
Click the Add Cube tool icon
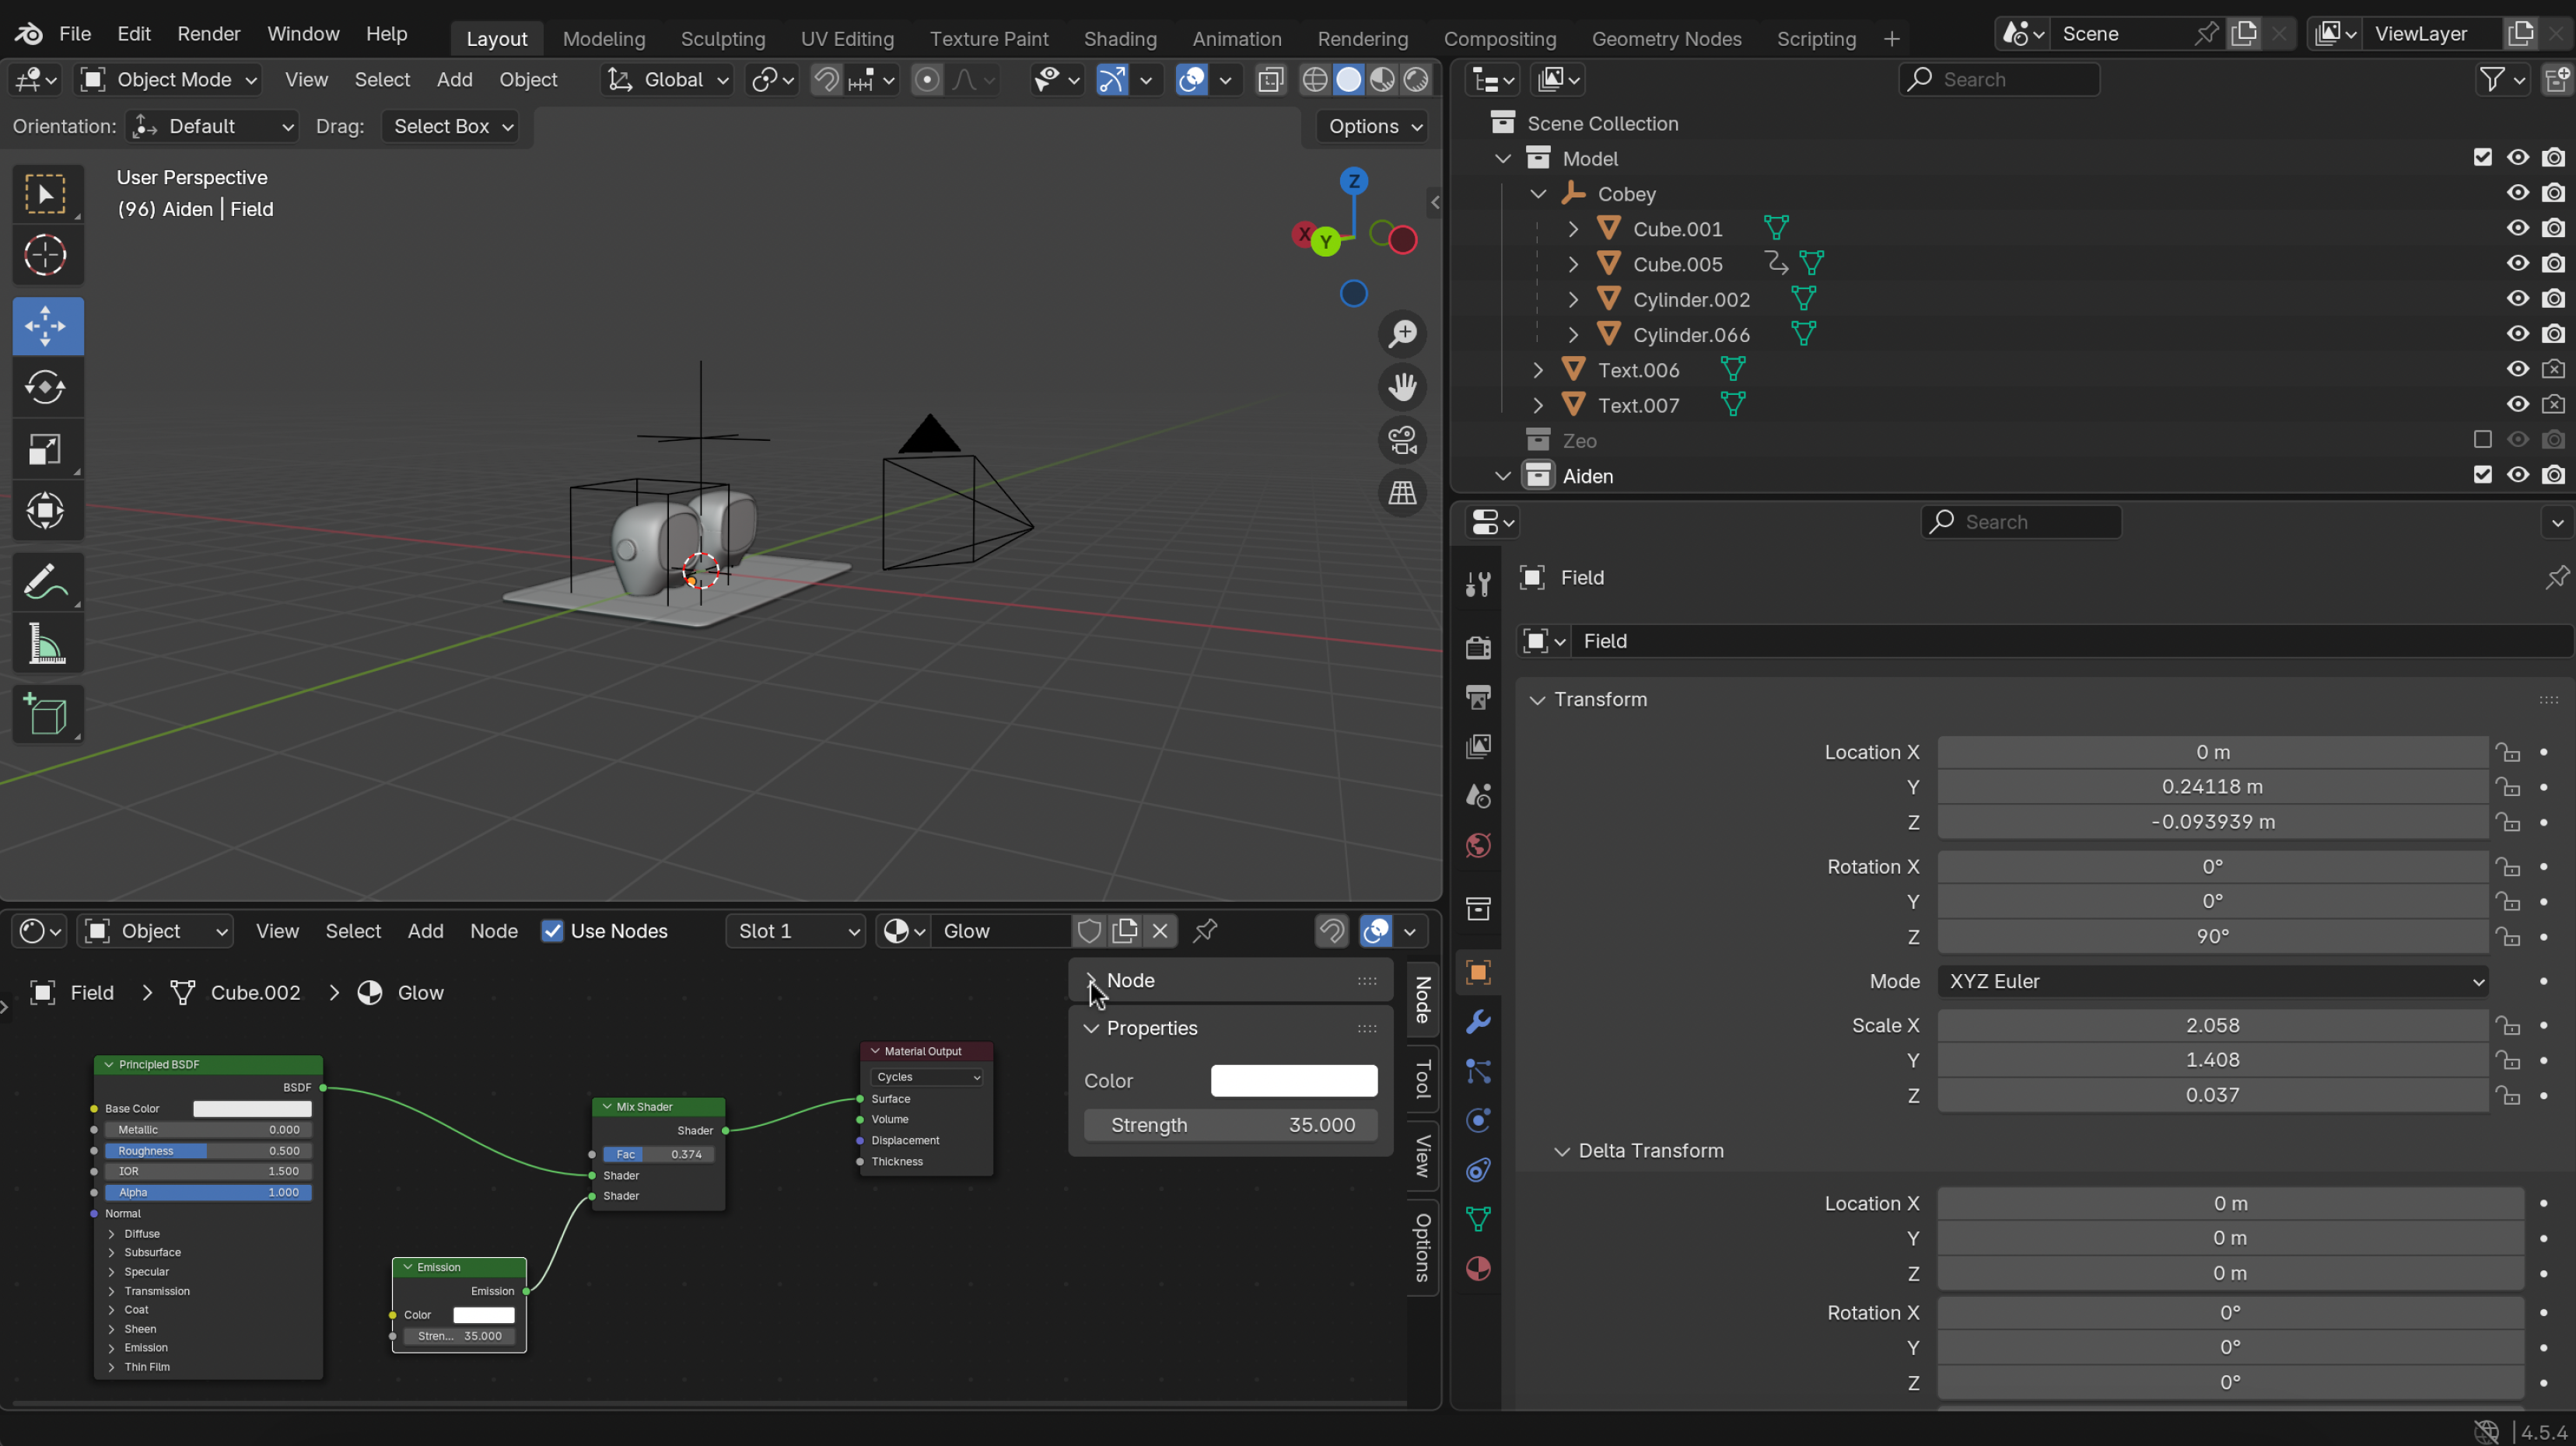[x=46, y=714]
